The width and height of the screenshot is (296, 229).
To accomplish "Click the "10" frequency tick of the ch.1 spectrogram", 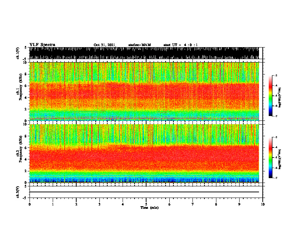I will pos(25,63).
